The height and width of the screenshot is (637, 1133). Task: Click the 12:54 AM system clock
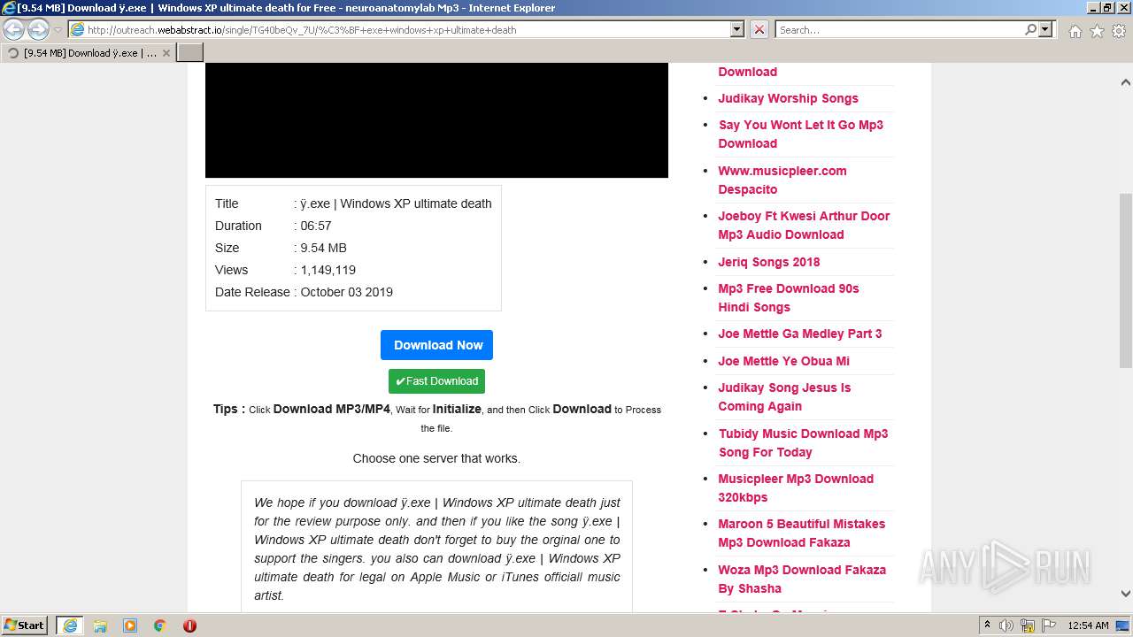tap(1089, 625)
